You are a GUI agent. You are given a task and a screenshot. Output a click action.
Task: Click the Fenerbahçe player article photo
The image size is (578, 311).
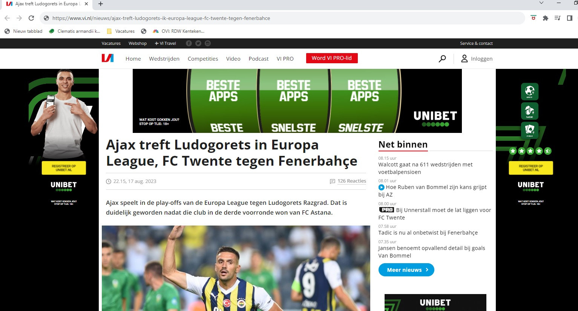(236, 268)
